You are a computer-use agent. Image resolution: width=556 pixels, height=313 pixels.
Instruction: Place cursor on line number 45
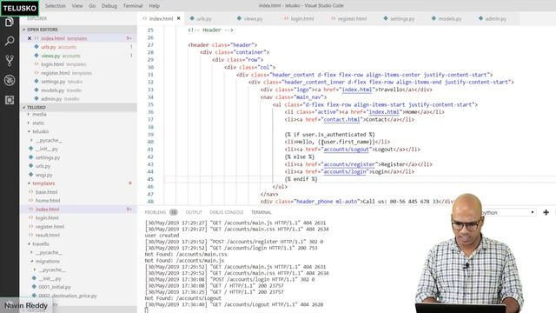pyautogui.click(x=150, y=179)
